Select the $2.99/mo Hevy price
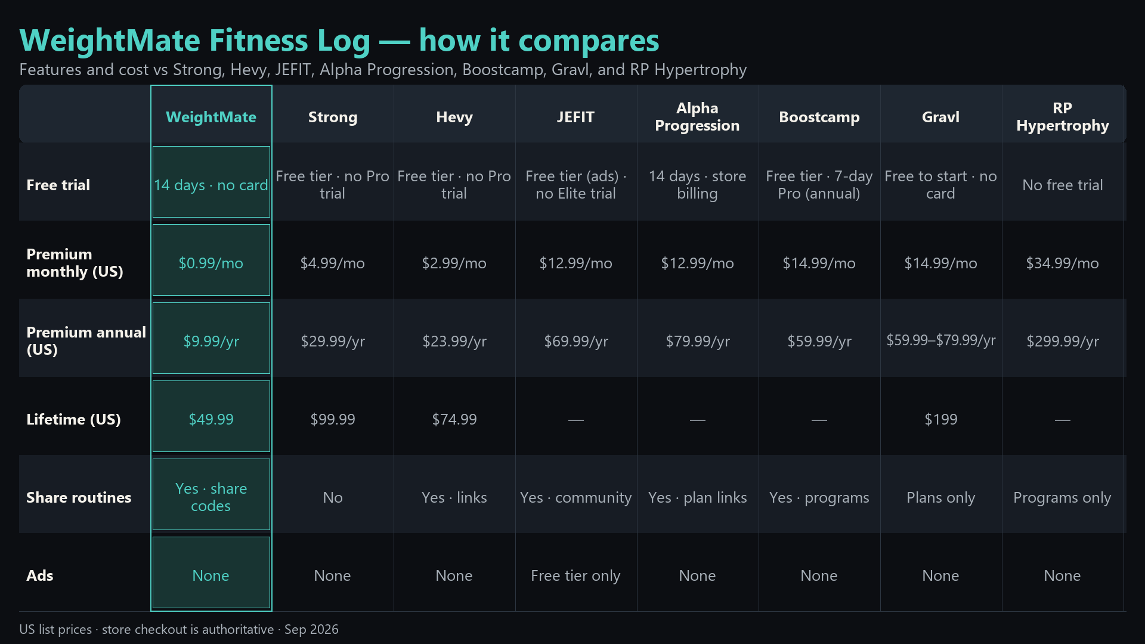Image resolution: width=1145 pixels, height=644 pixels. [454, 263]
